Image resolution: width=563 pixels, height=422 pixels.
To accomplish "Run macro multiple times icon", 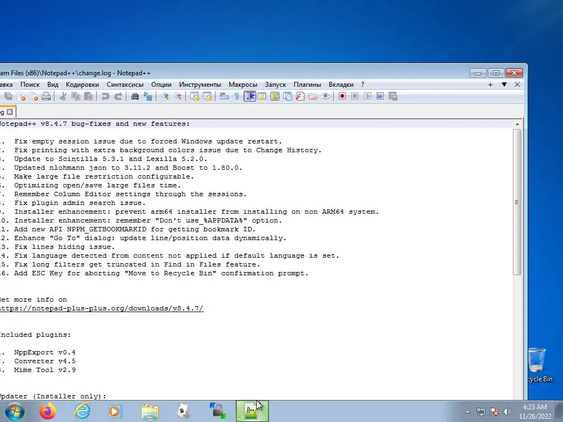I will [380, 96].
